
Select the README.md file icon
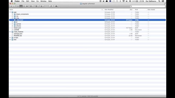pos(13,36)
